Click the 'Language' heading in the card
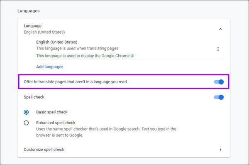Viewport: 249px width, 165px height. coord(32,26)
